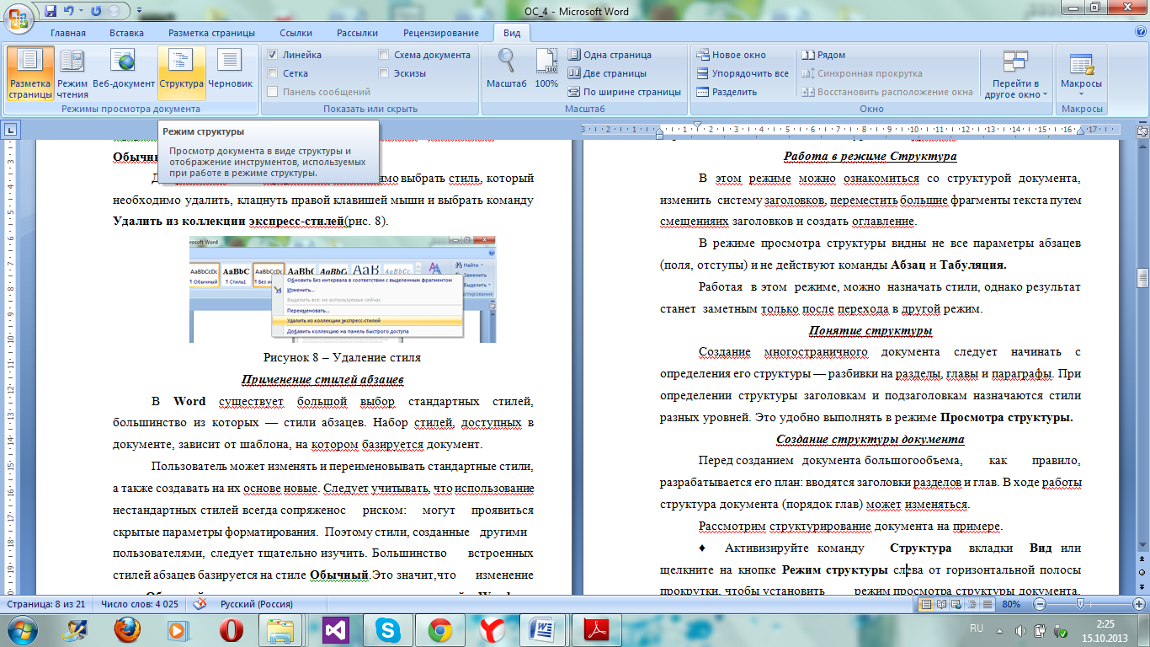This screenshot has height=647, width=1150.
Task: Click the vertical scrollbar thumb
Action: (x=1142, y=279)
